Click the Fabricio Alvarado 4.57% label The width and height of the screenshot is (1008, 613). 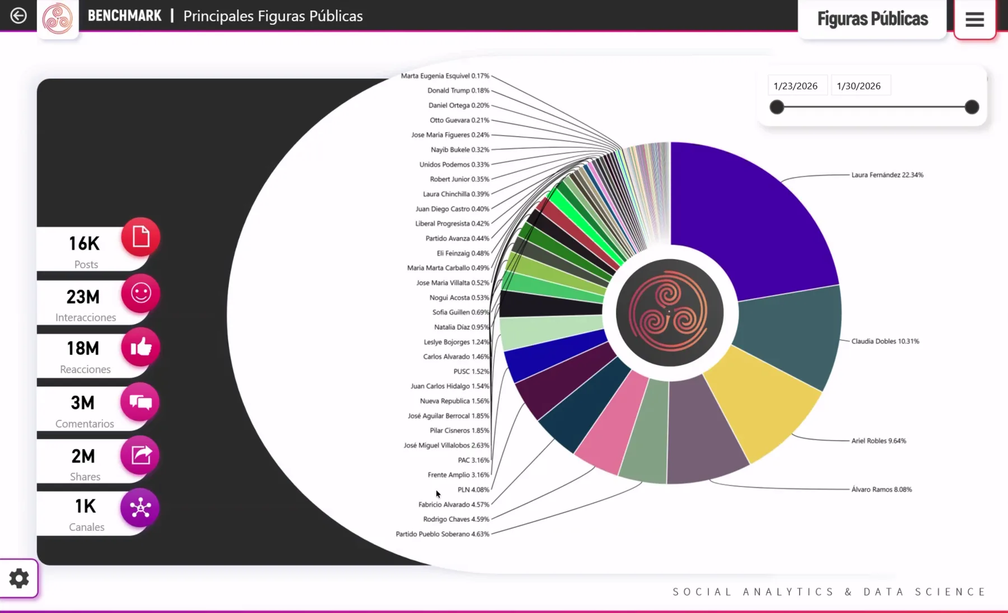coord(454,504)
